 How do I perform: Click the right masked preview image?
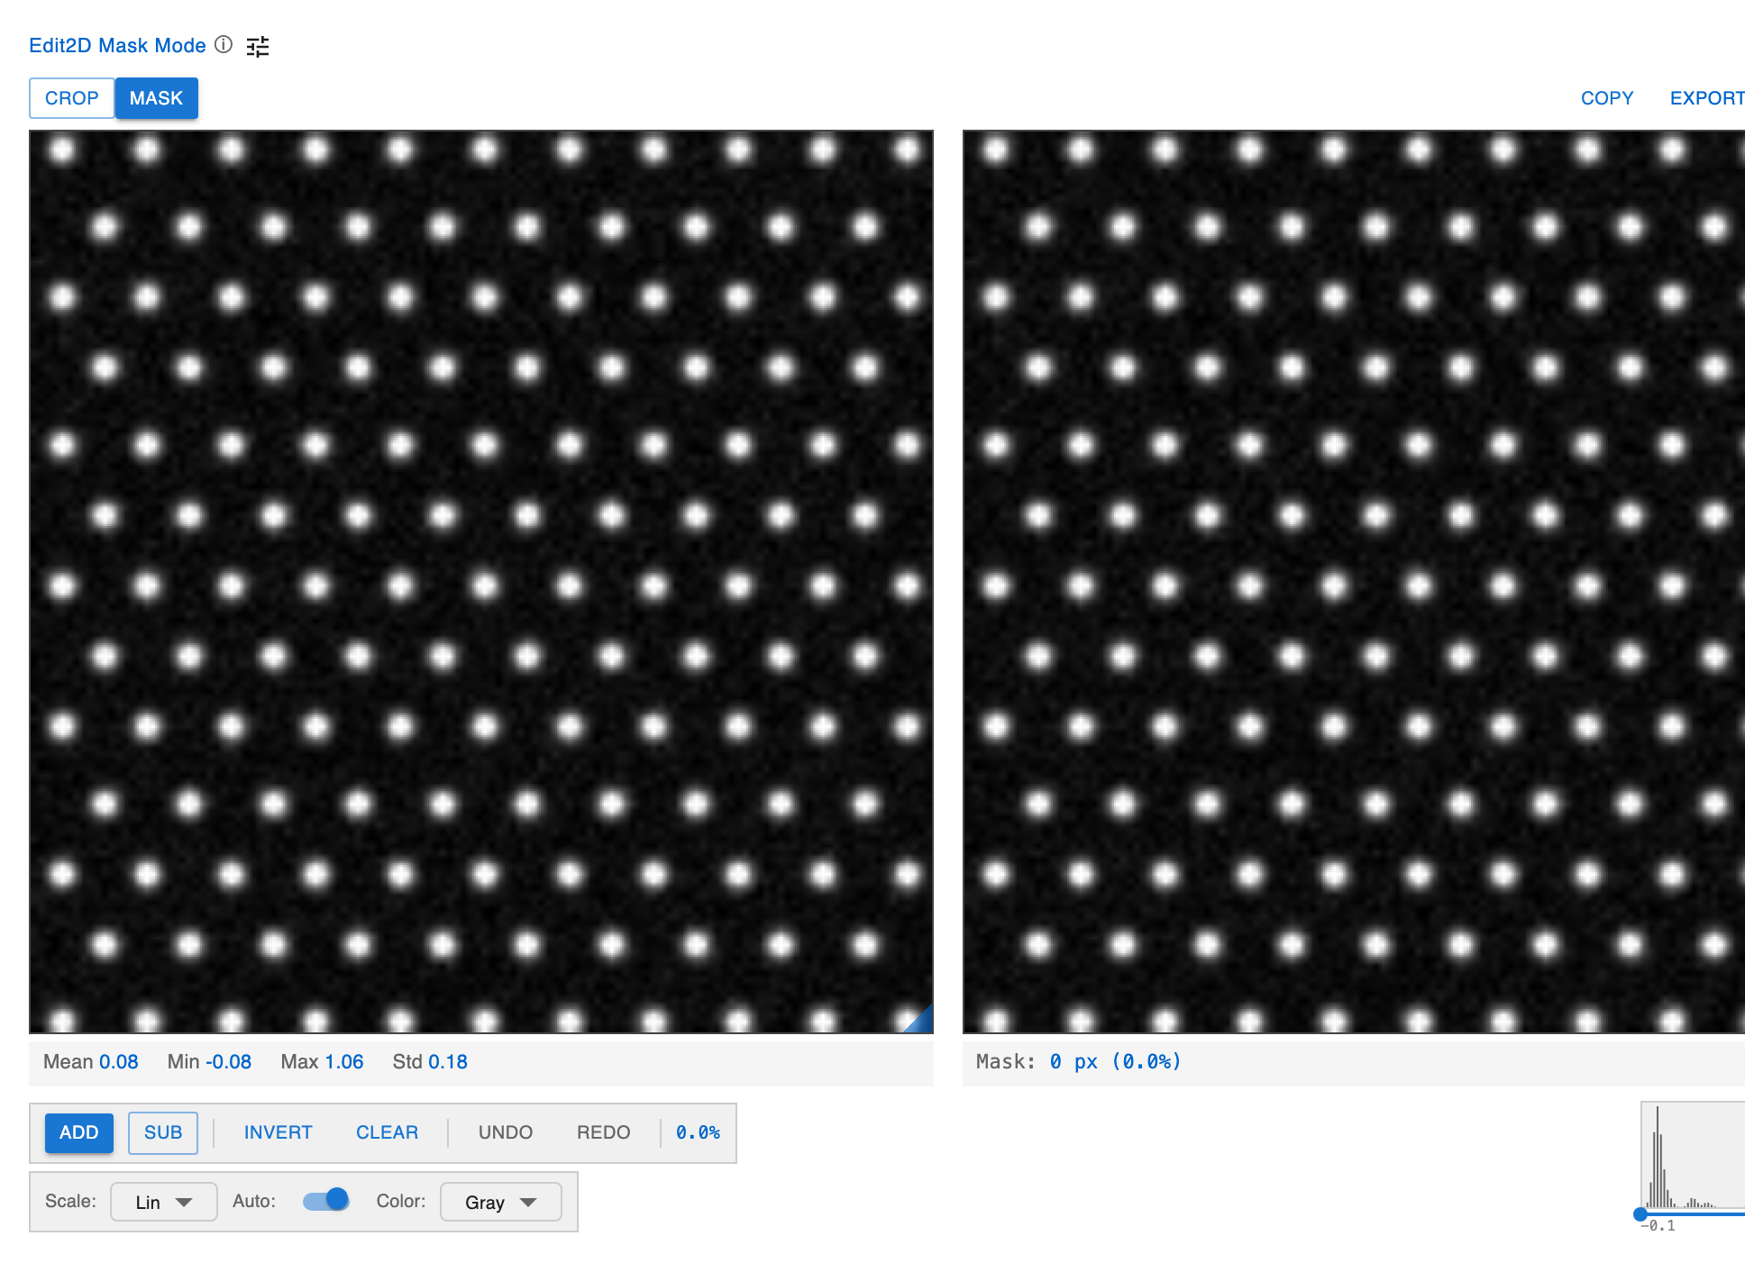[x=1353, y=582]
